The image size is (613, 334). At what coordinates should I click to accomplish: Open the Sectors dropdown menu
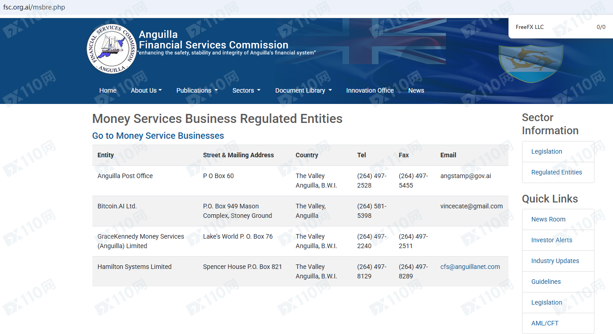[246, 90]
